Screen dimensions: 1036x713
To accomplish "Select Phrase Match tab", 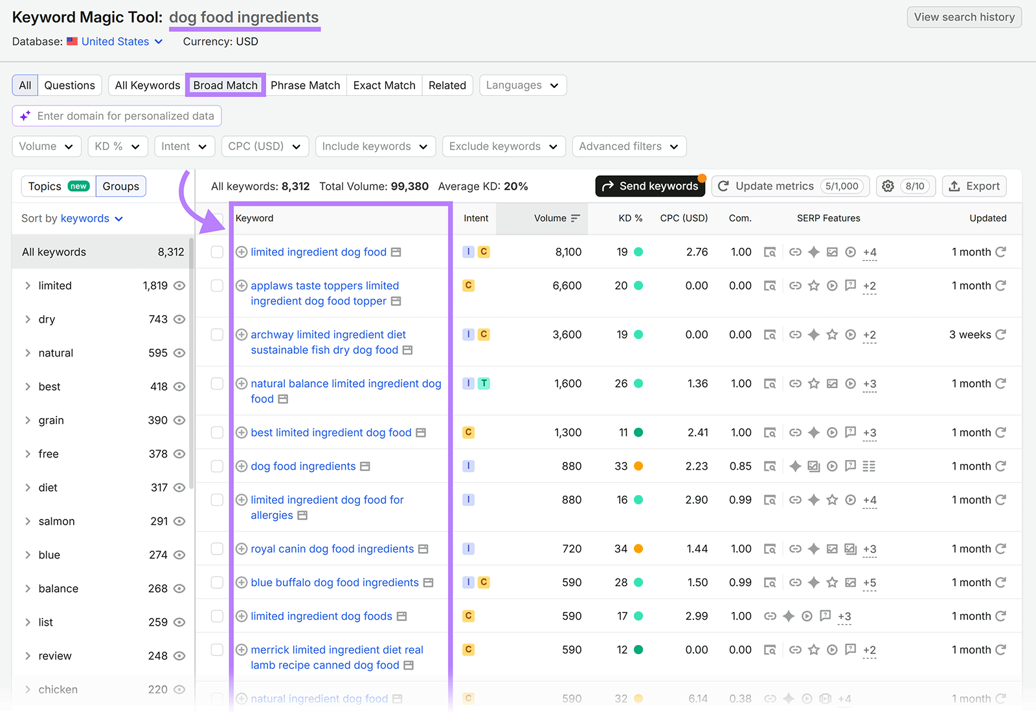I will (306, 85).
